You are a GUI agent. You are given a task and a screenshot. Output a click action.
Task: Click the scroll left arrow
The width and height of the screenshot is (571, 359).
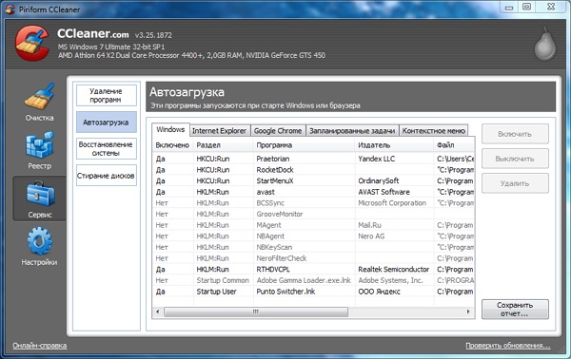click(x=158, y=312)
